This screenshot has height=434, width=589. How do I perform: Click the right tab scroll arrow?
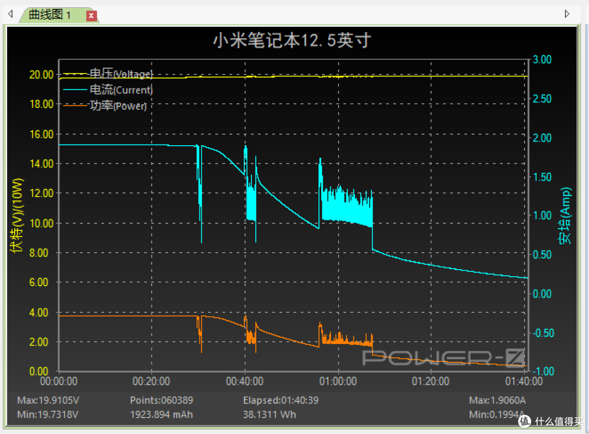click(567, 14)
